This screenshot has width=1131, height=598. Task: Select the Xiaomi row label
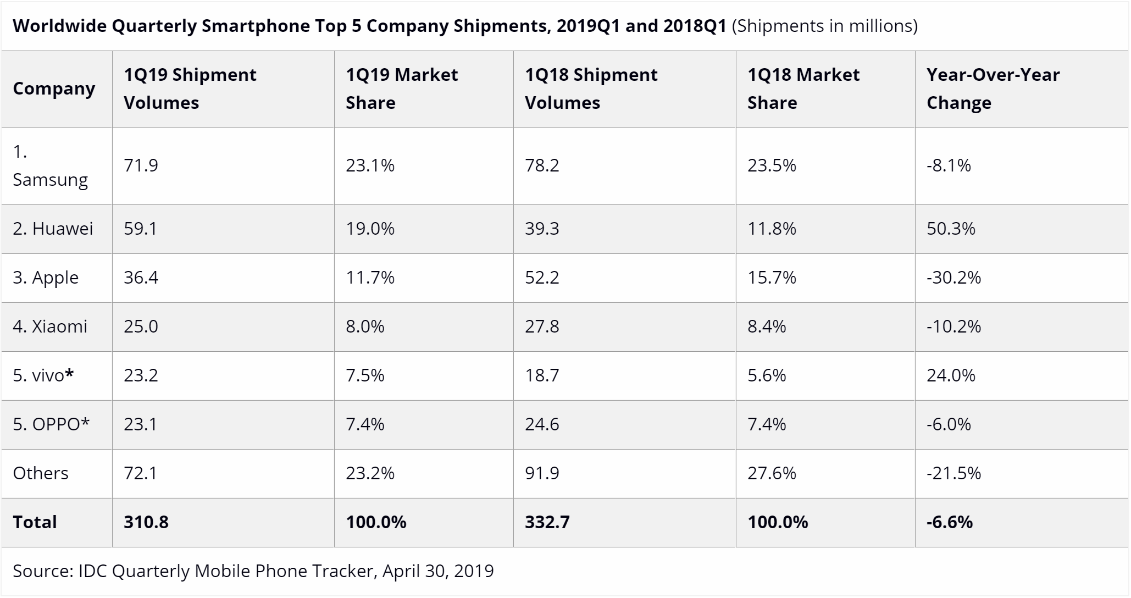[x=50, y=326]
